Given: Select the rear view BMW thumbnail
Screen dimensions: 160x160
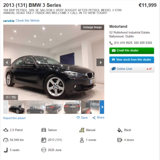Looking at the screenshot, I should 72,107.
